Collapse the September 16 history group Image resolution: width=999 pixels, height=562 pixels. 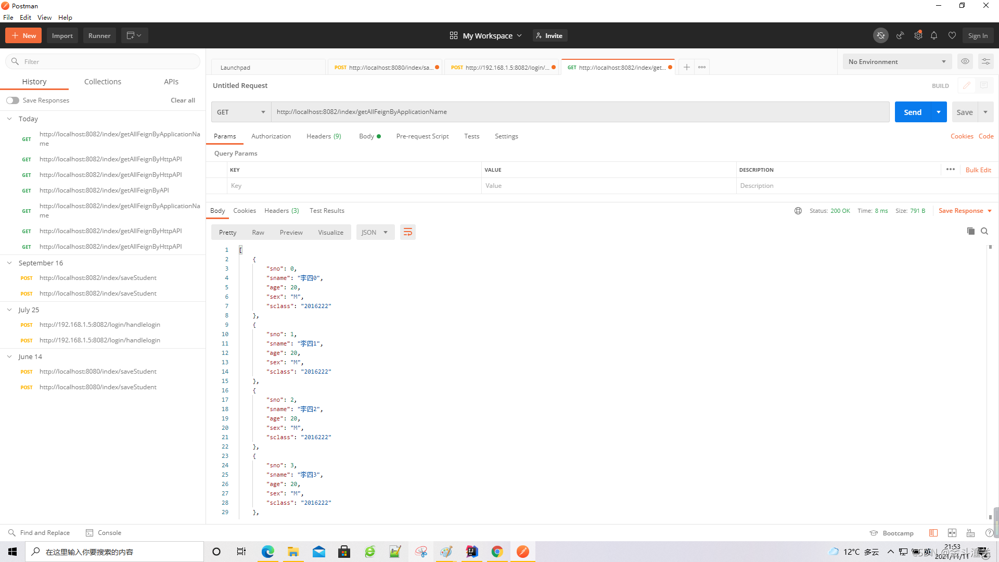point(9,263)
